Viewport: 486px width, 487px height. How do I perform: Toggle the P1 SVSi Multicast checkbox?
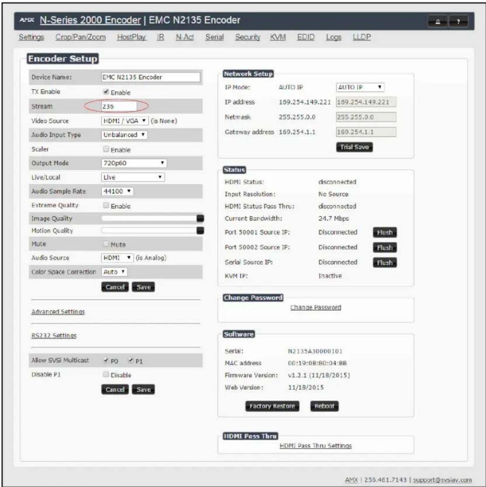(131, 360)
